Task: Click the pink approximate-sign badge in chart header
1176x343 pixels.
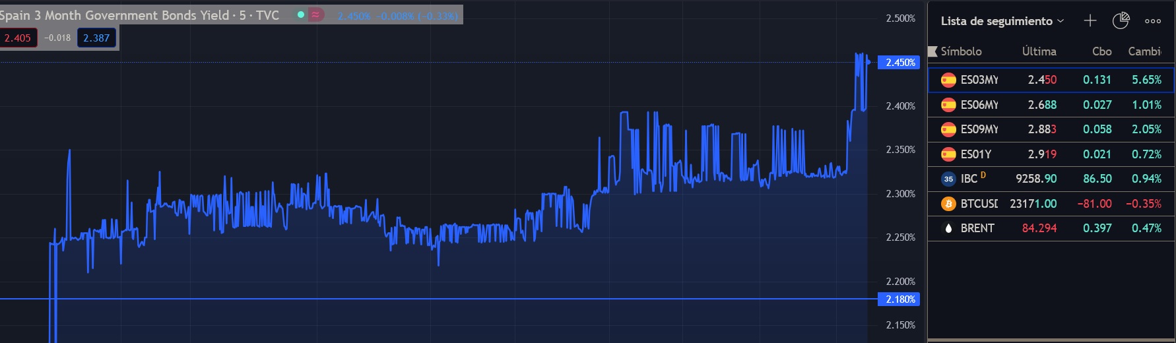Action: coord(316,15)
